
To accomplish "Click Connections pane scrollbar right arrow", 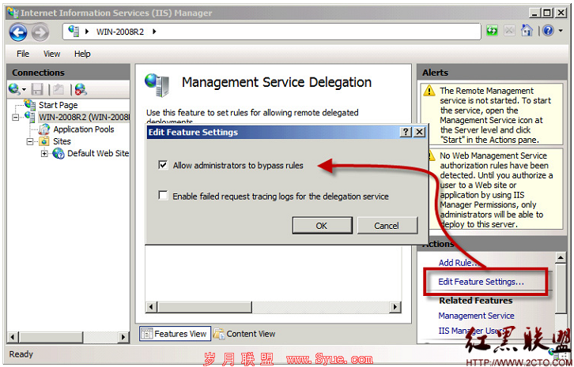I will pyautogui.click(x=123, y=337).
